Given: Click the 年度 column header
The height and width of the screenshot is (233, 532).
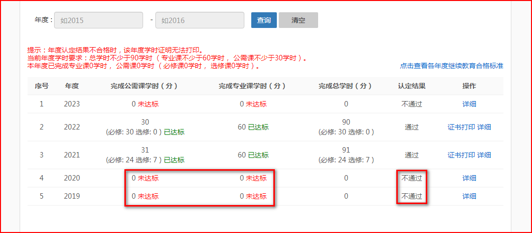Looking at the screenshot, I should tap(72, 86).
